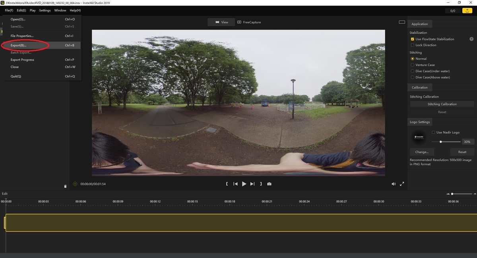Enable Use Nadir Logo checkbox
The width and height of the screenshot is (477, 258).
point(433,132)
